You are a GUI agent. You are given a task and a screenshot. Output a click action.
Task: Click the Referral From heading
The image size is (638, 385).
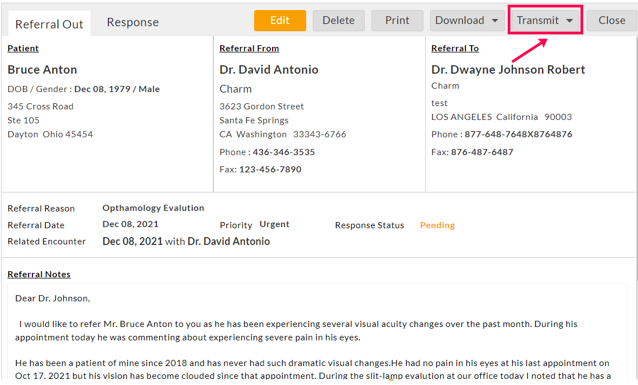coord(249,49)
